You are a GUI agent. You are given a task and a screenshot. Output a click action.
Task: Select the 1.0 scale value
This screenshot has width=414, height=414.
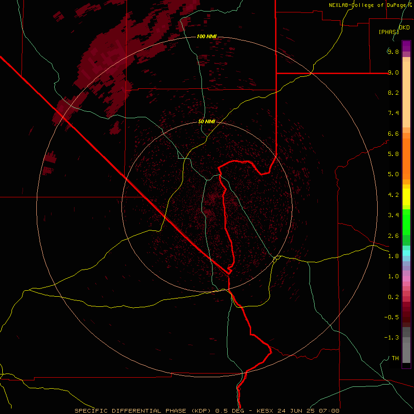[x=393, y=276]
